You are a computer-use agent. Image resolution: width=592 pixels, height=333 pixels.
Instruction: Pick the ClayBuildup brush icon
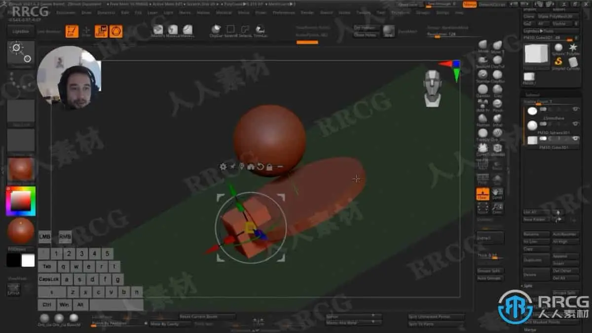click(497, 75)
